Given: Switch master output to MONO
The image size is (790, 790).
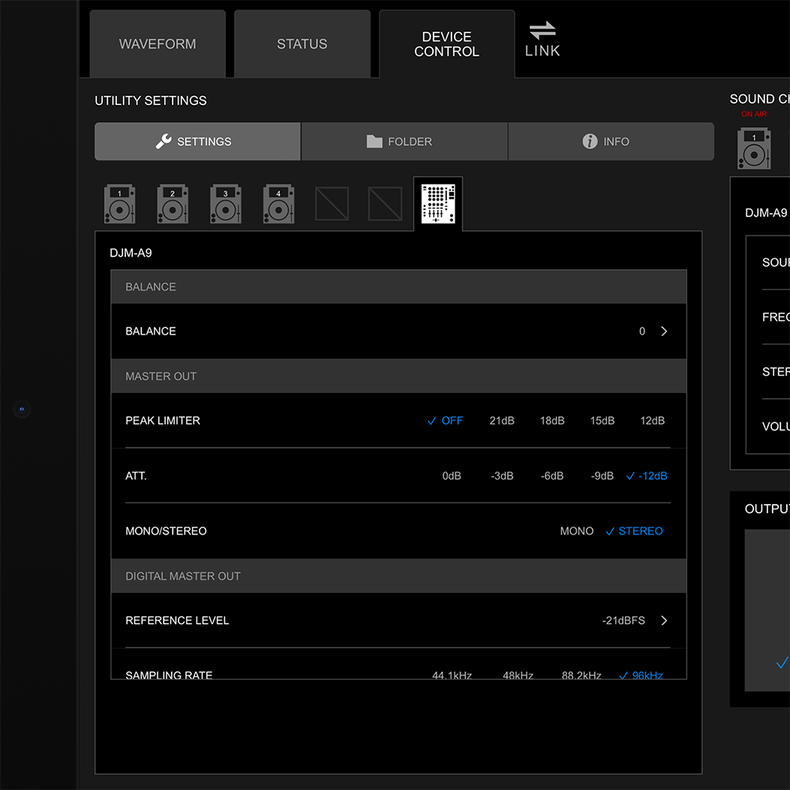Looking at the screenshot, I should (x=576, y=531).
